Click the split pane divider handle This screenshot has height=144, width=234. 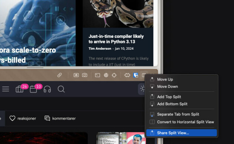click(35, 68)
